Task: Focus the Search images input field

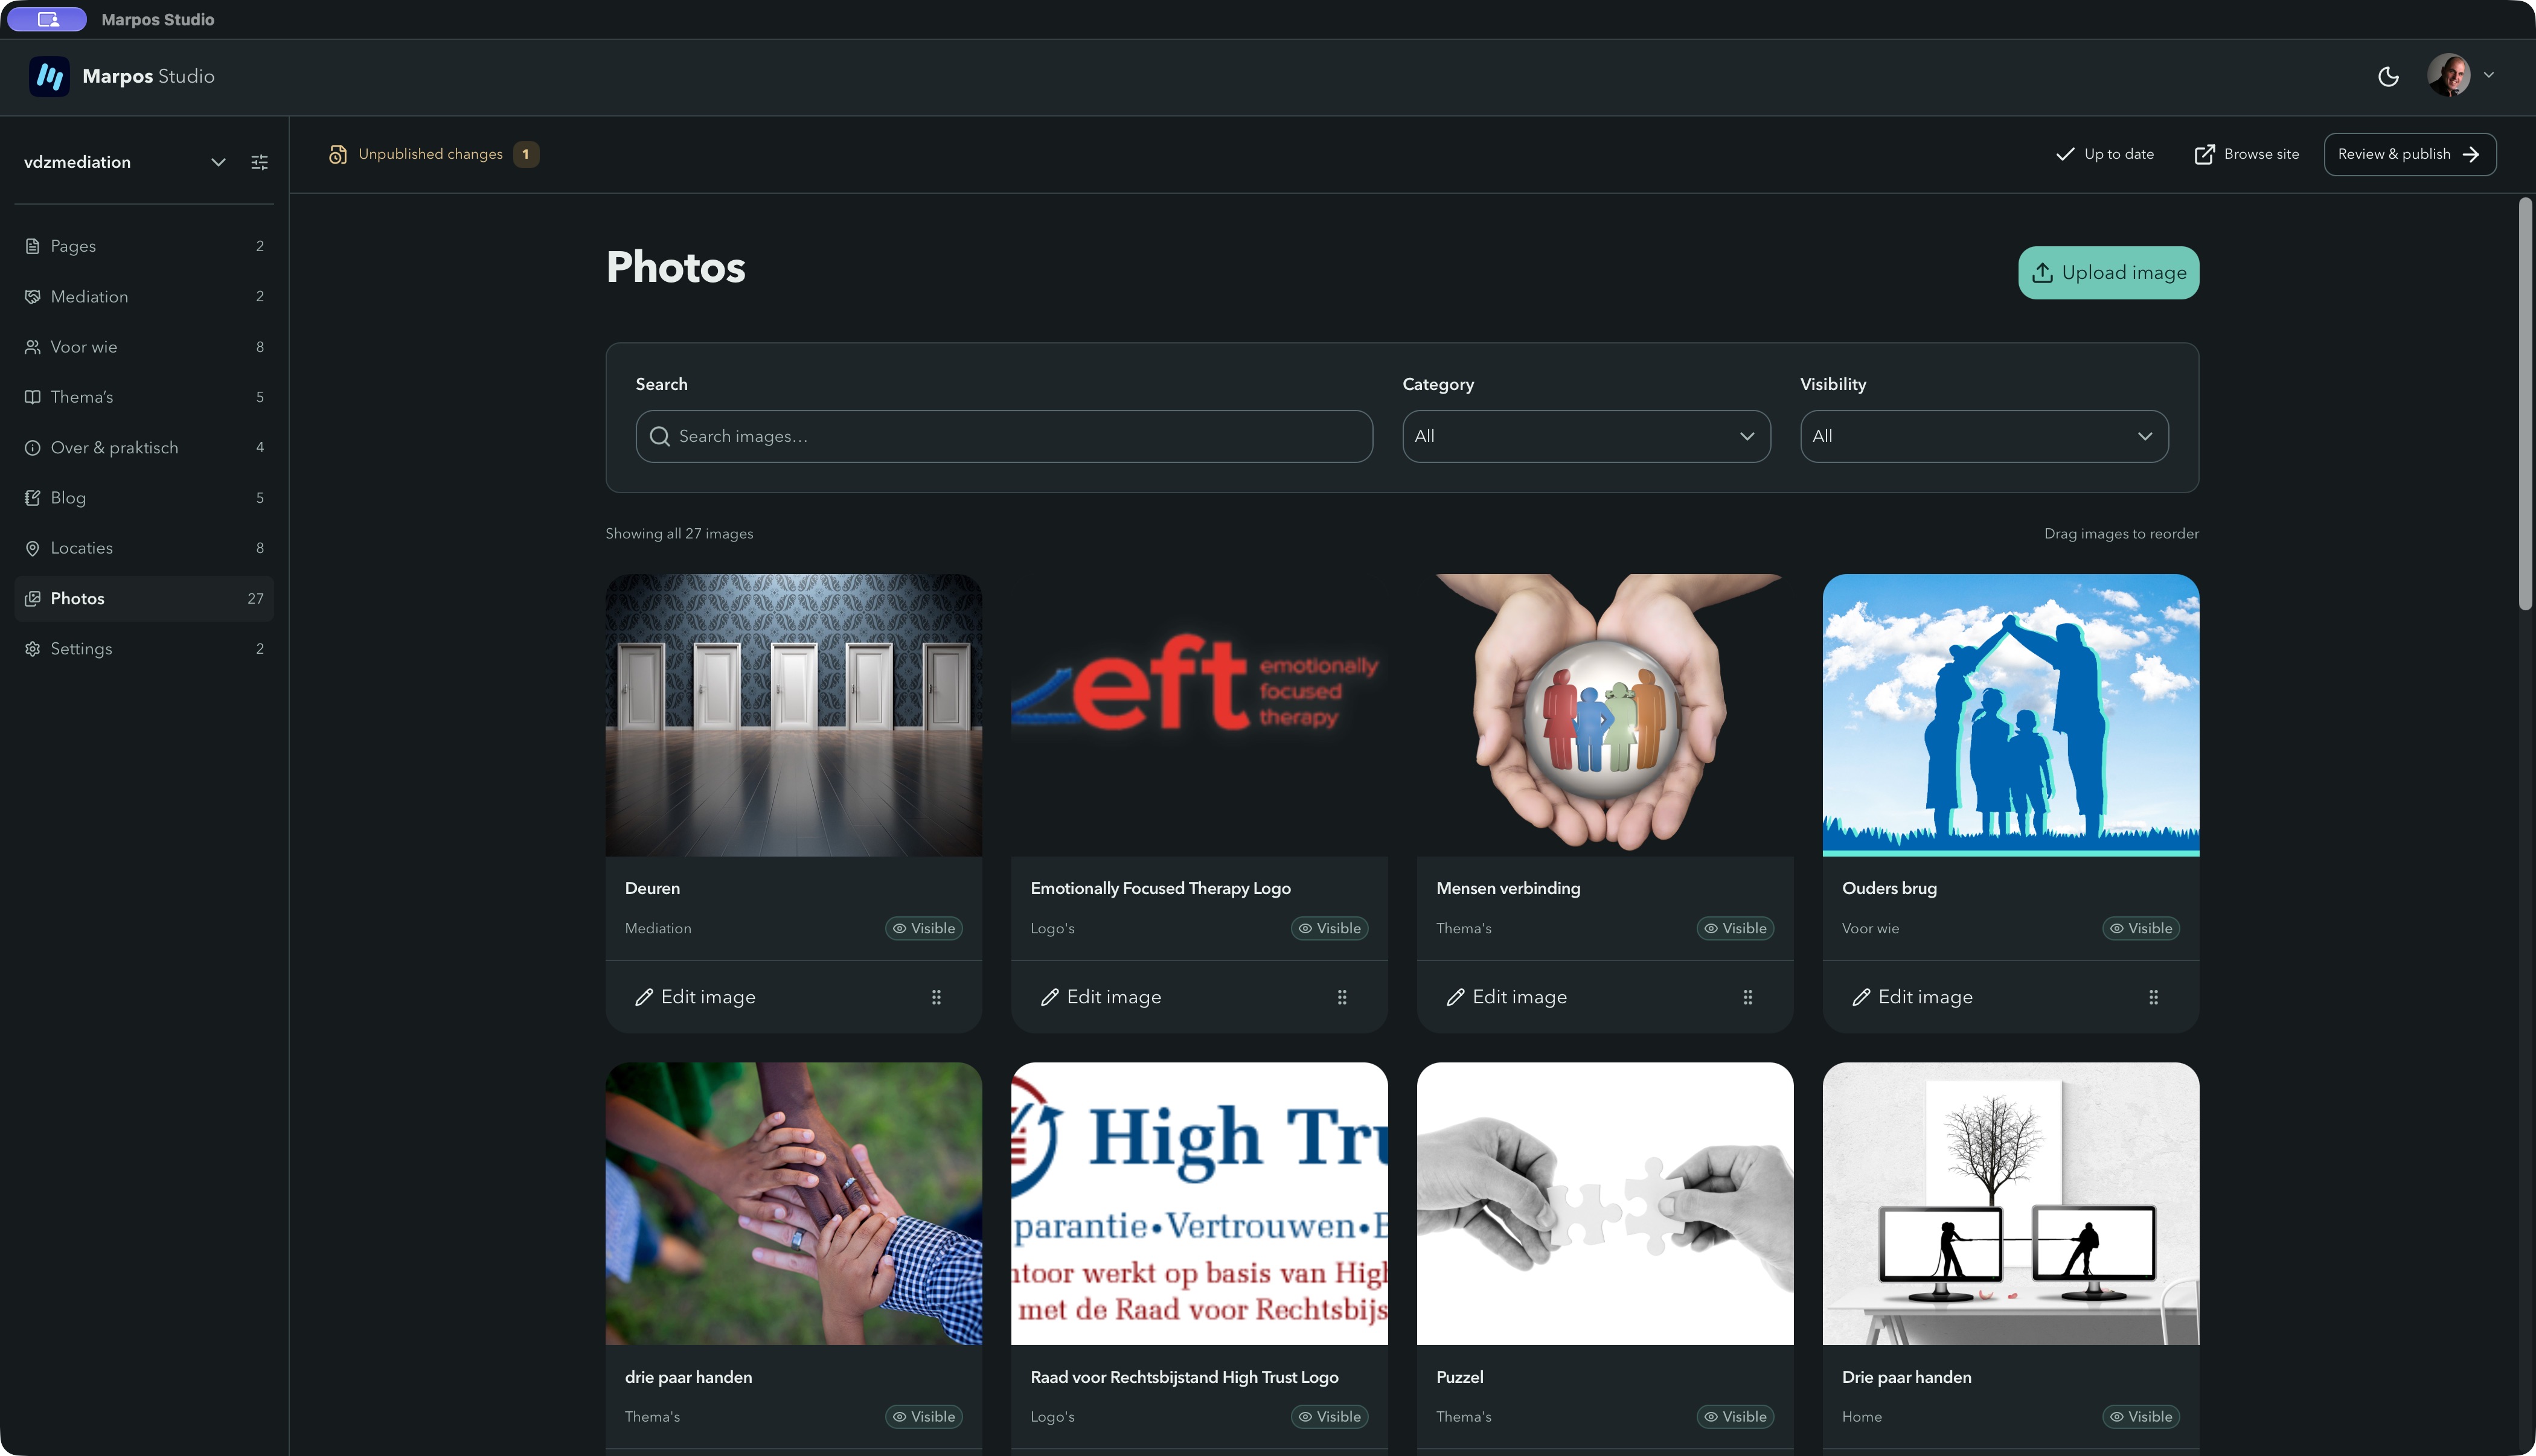Action: point(1004,436)
